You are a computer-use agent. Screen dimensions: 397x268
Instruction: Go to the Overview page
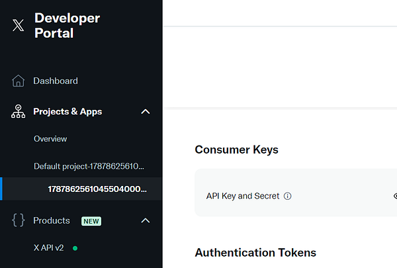pos(50,139)
